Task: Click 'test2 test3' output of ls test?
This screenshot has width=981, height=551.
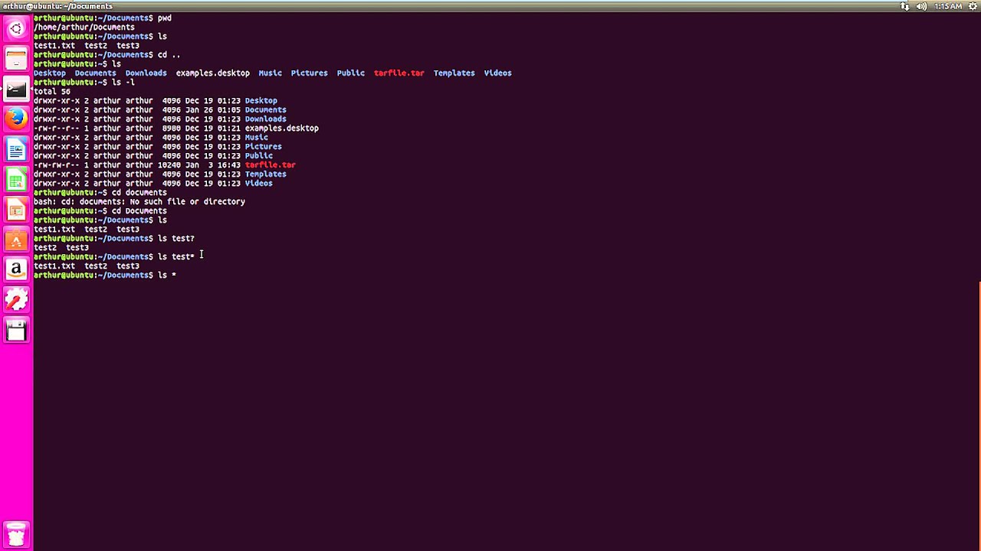Action: coord(61,247)
